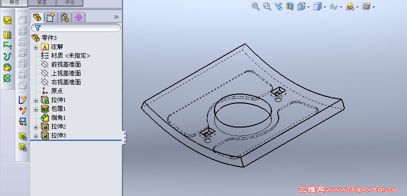This screenshot has width=407, height=196.
Task: Toggle the Section View icon
Action: pos(289,6)
